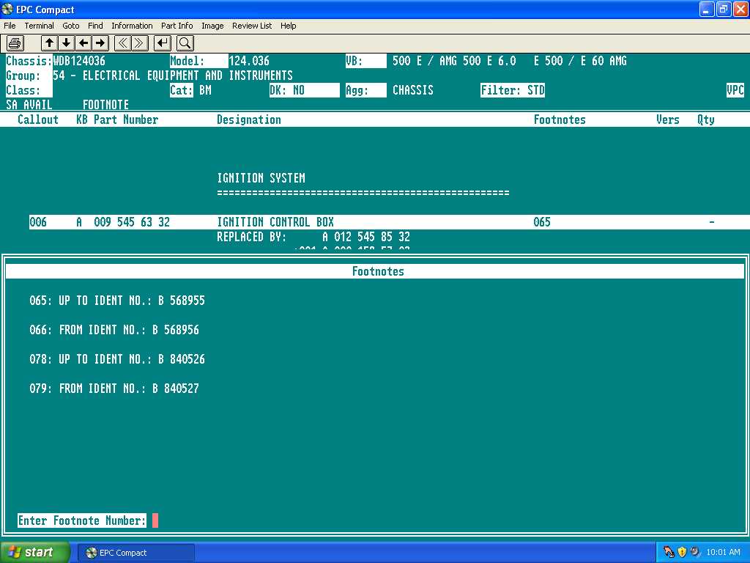Open the Goto menu
750x563 pixels.
click(70, 26)
